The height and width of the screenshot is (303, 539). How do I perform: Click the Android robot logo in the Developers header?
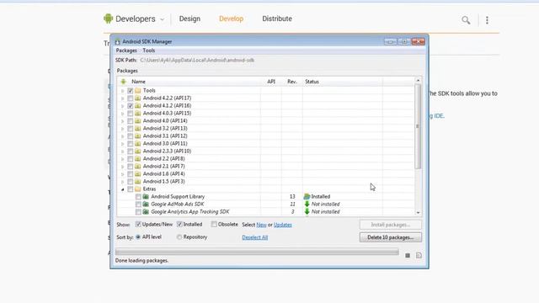click(108, 19)
